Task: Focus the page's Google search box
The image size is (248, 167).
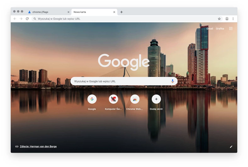Action: point(124,81)
